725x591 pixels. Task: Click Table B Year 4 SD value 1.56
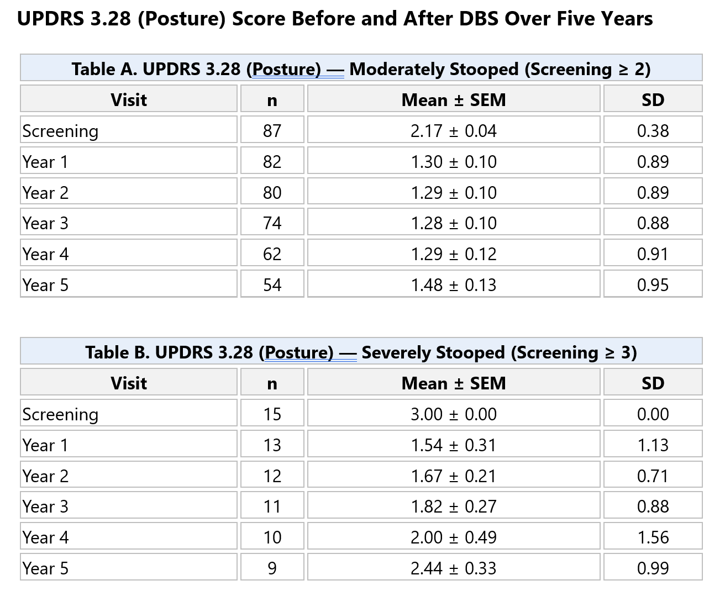(653, 537)
